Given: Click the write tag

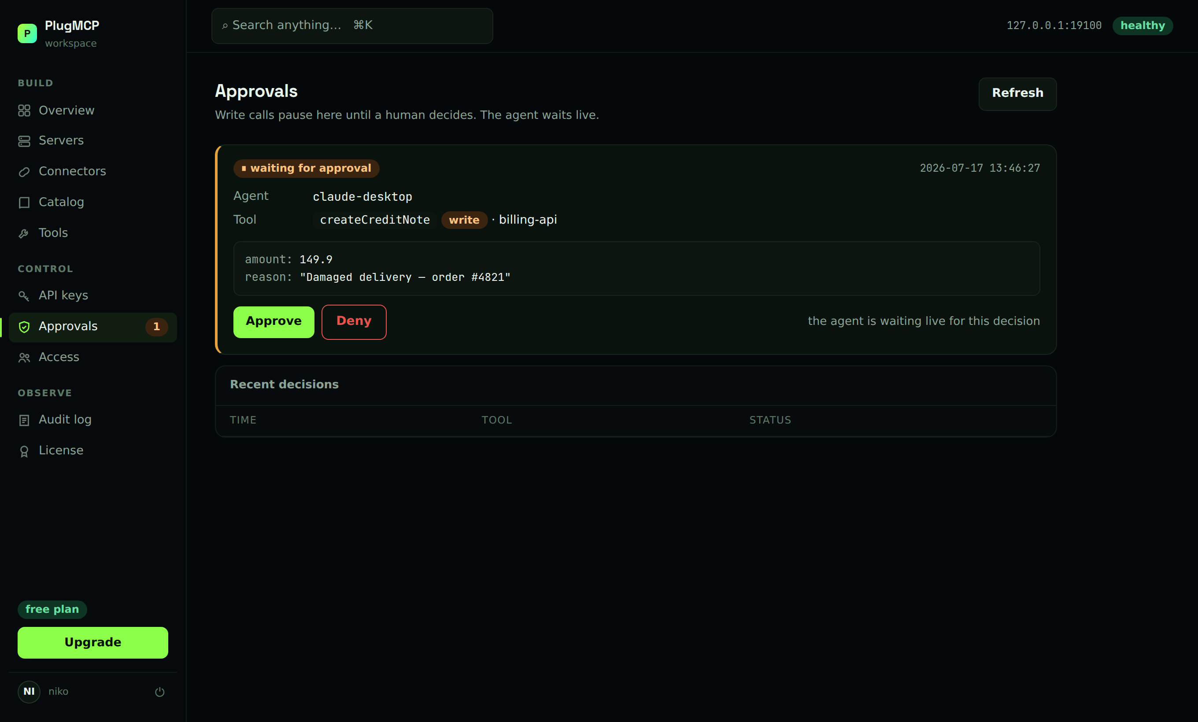Looking at the screenshot, I should click(464, 220).
